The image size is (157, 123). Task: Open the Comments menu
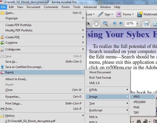tap(51, 7)
